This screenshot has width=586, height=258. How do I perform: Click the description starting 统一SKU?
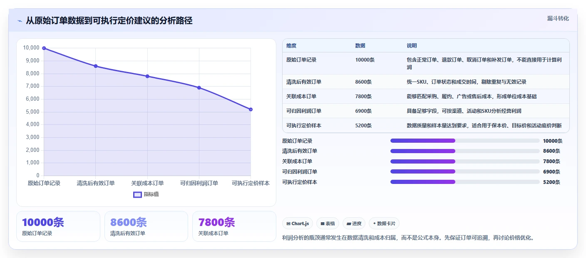point(467,82)
